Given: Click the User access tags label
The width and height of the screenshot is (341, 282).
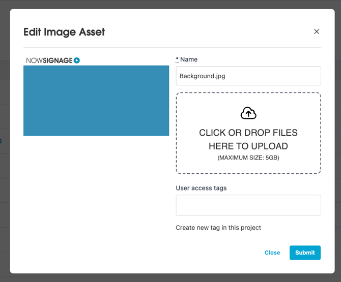Looking at the screenshot, I should pos(201,188).
